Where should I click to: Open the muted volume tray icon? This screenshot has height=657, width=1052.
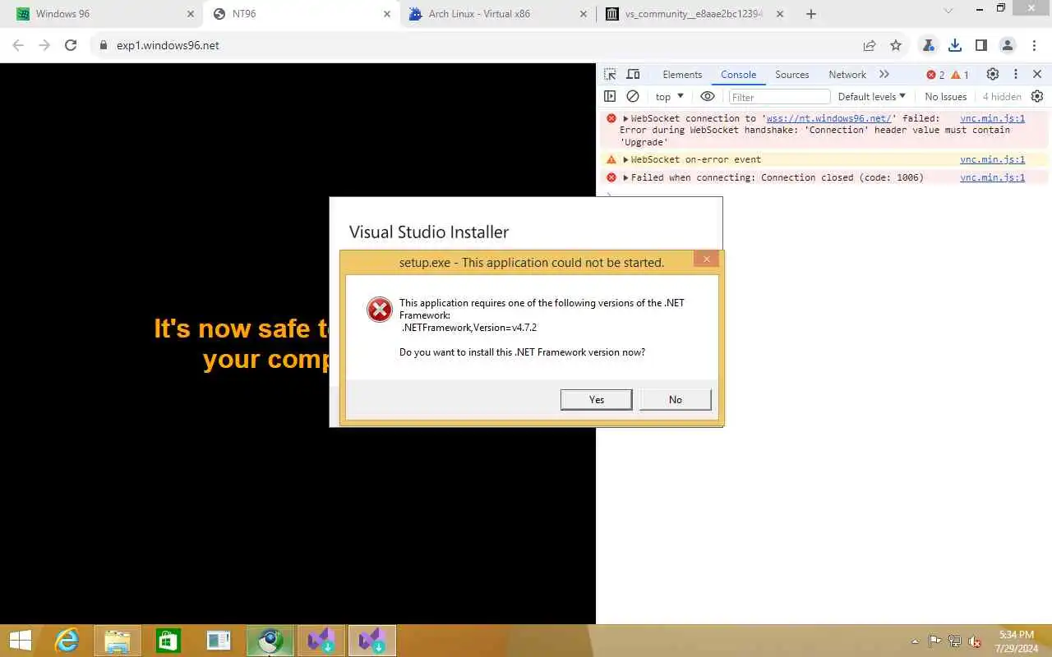tap(974, 641)
